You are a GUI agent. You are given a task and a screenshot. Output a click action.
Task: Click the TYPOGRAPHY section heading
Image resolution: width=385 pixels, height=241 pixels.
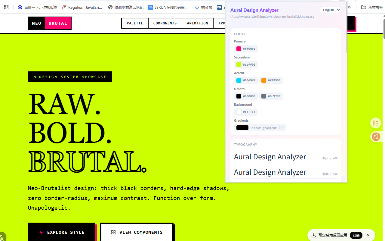pos(245,145)
